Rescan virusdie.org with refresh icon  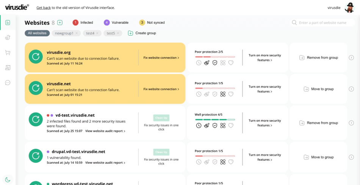pyautogui.click(x=36, y=57)
